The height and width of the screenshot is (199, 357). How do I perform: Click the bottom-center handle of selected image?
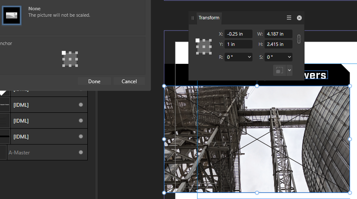257,193
